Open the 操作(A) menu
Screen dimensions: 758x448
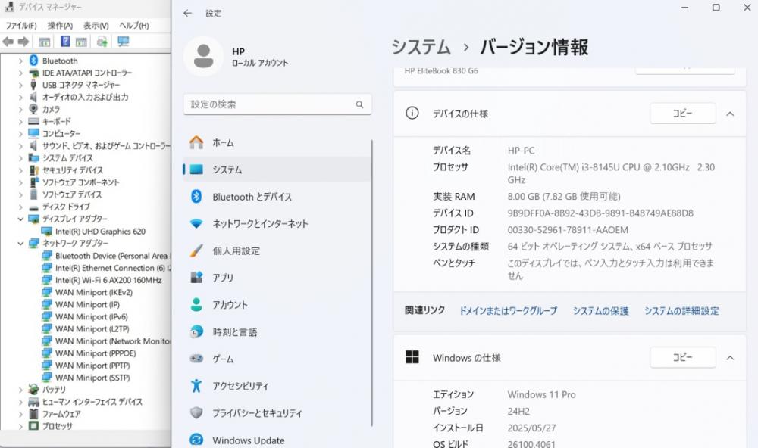click(60, 26)
